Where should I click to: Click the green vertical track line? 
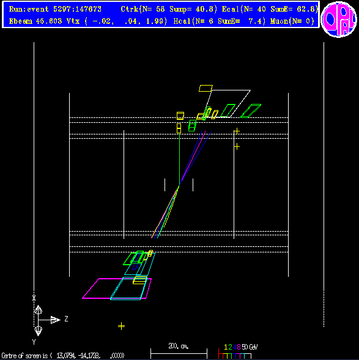click(x=179, y=159)
